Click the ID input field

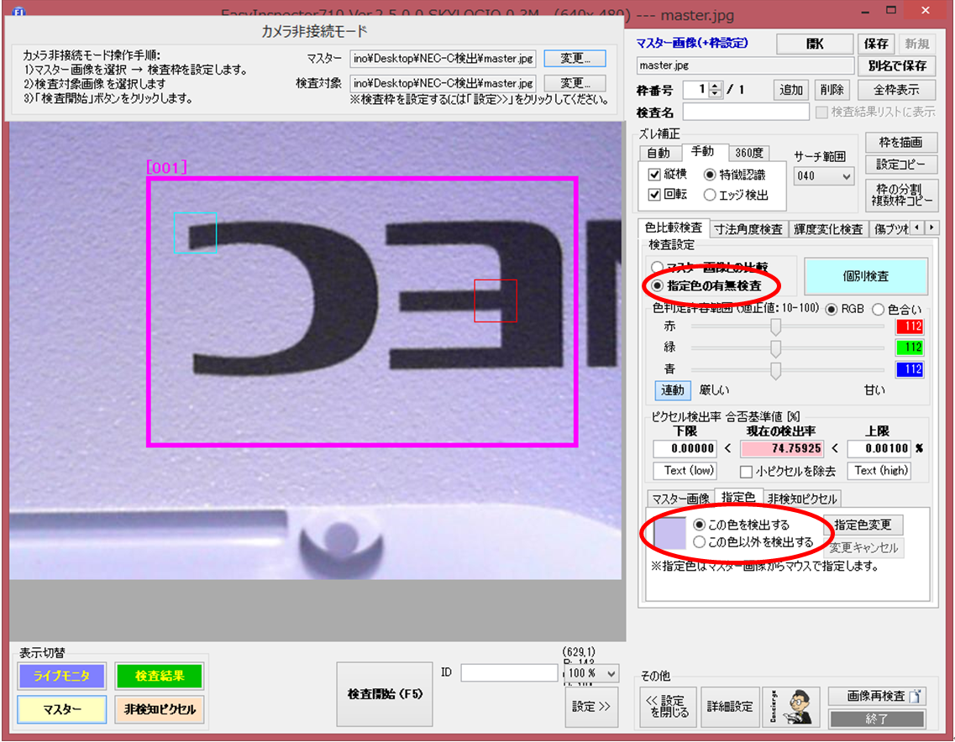point(509,672)
